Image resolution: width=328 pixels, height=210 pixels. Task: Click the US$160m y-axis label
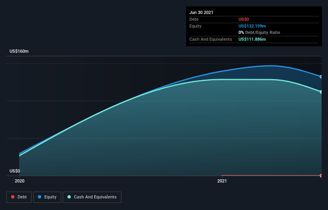click(19, 51)
